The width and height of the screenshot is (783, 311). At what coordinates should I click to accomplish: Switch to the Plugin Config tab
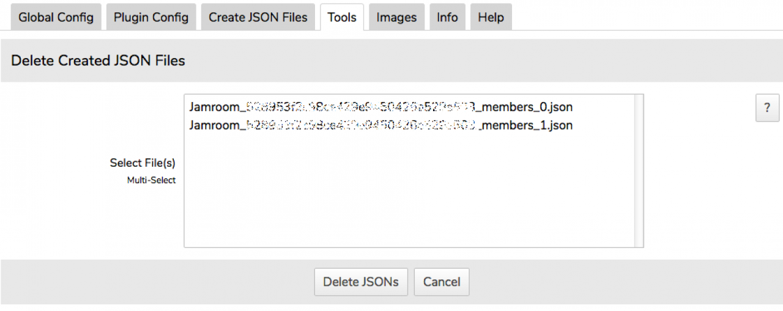pyautogui.click(x=151, y=17)
